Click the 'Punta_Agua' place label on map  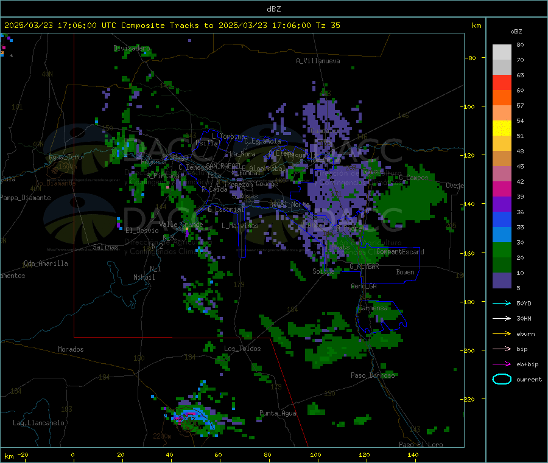[278, 413]
